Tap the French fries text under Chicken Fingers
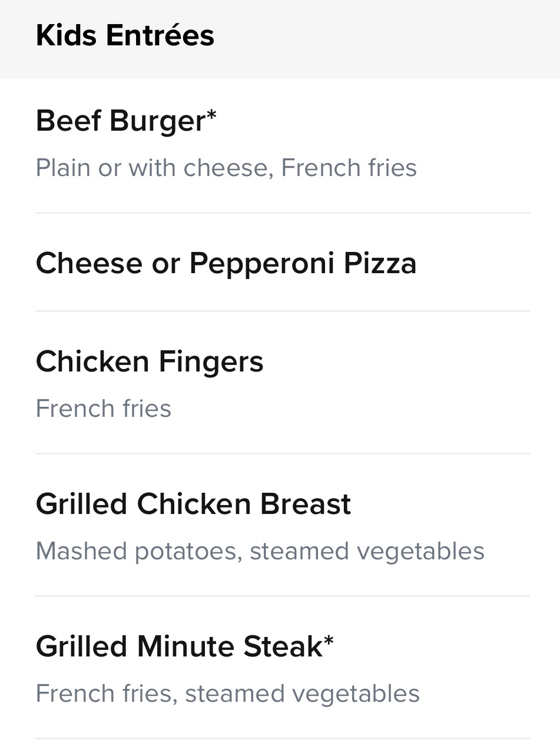Viewport: 560px width, 743px height. click(104, 409)
